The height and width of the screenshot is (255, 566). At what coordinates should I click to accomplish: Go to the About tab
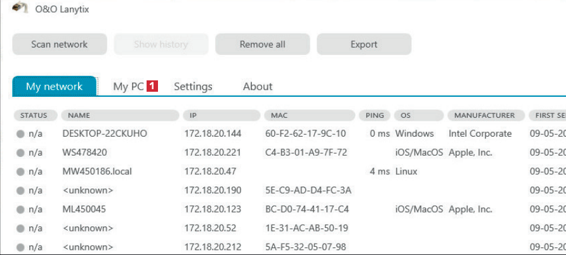point(258,87)
